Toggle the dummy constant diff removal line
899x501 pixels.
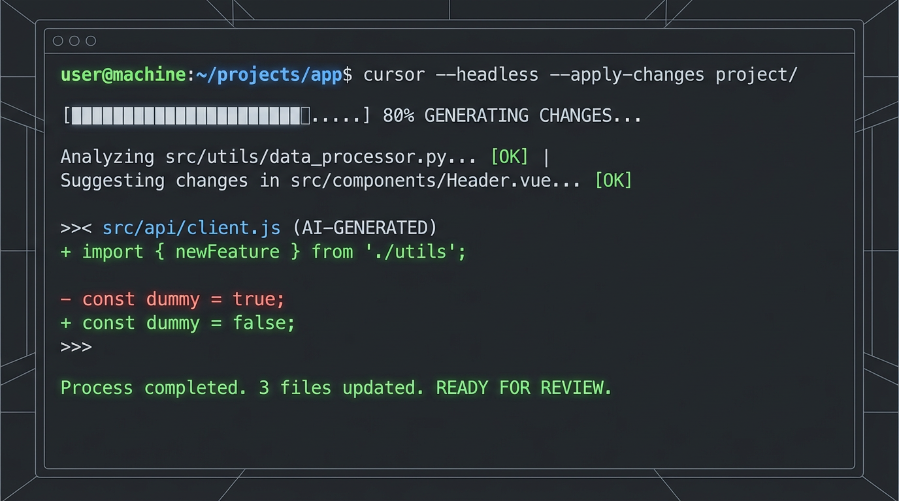point(173,299)
